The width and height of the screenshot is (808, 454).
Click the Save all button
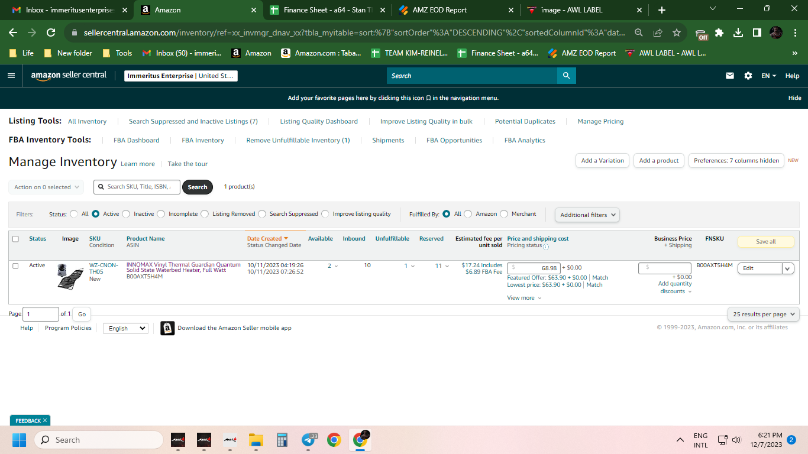tap(766, 242)
